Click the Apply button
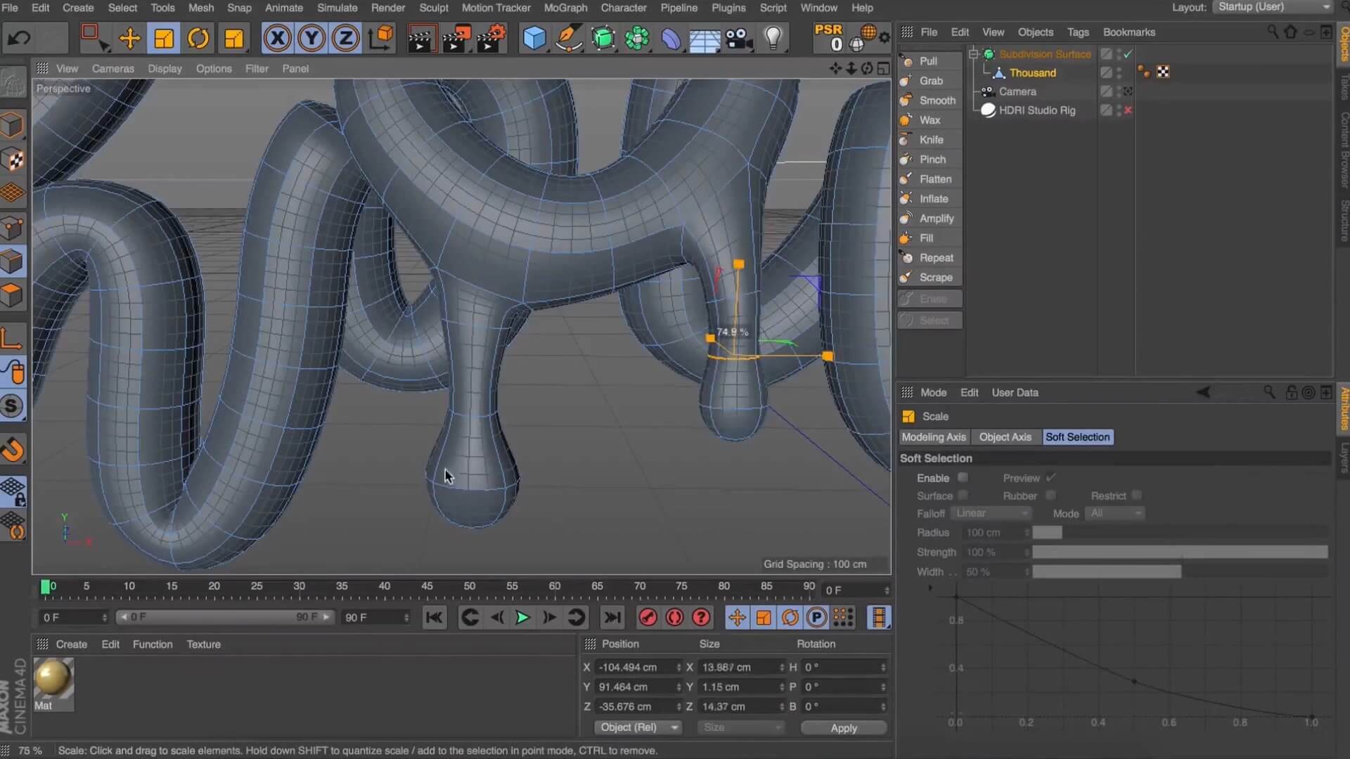 843,728
